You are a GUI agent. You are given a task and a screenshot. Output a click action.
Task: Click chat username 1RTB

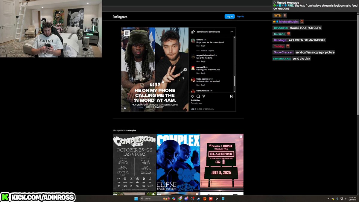pos(278,16)
